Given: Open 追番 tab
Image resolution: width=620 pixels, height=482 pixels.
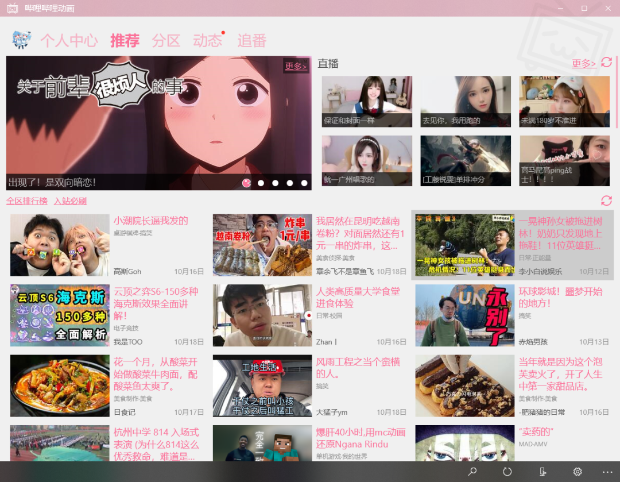Looking at the screenshot, I should coord(252,40).
